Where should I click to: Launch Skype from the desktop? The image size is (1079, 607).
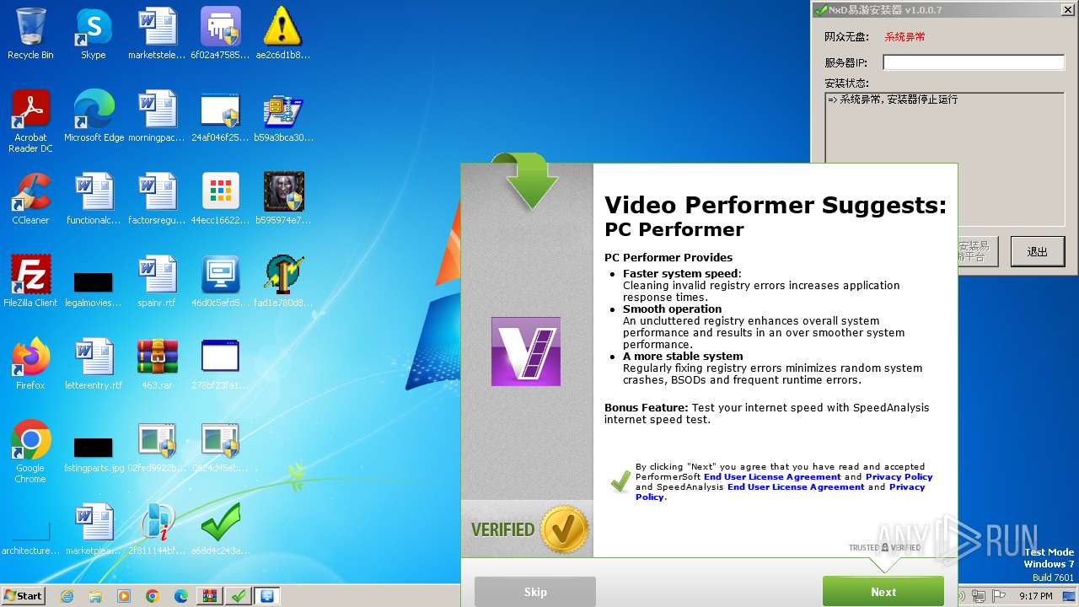(94, 33)
